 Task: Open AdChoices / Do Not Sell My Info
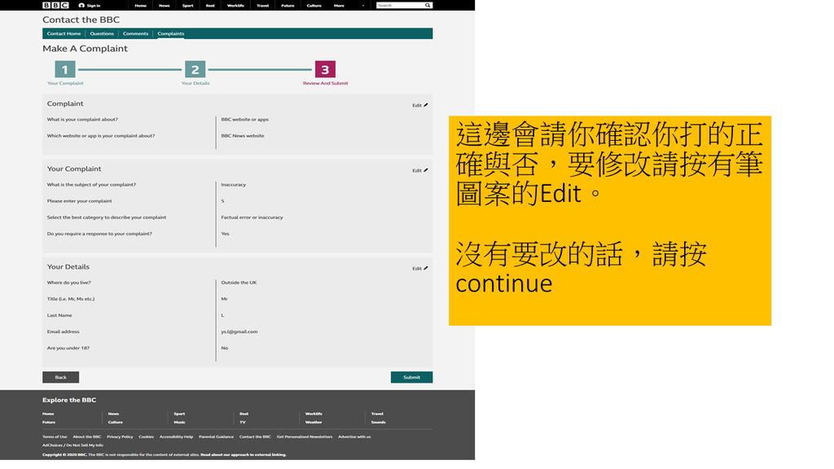[x=72, y=445]
